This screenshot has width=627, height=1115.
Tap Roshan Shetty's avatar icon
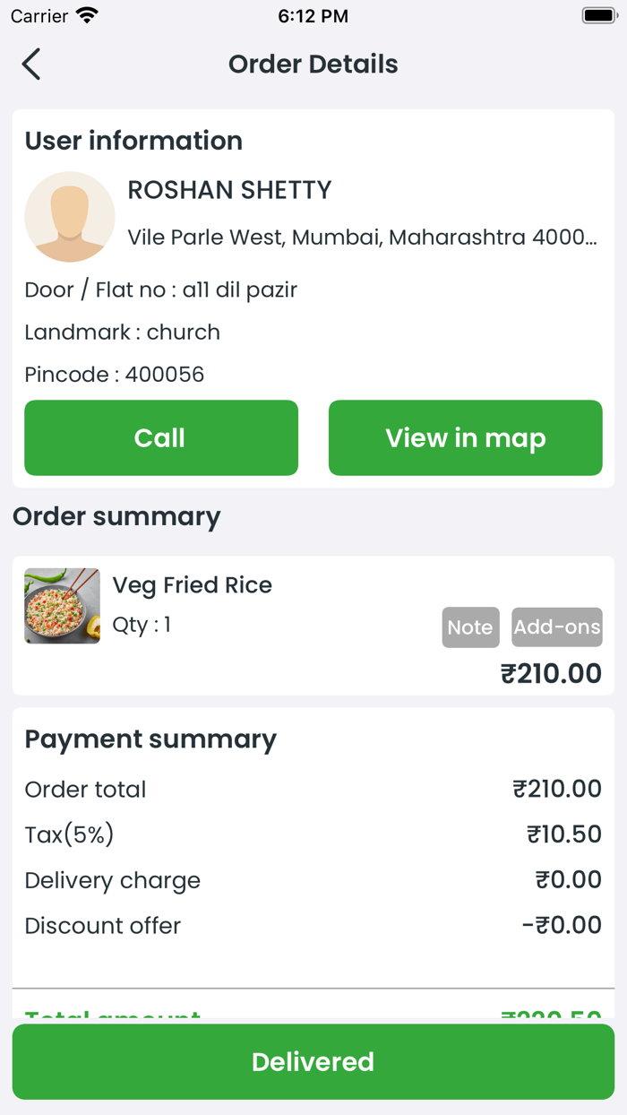click(x=69, y=216)
